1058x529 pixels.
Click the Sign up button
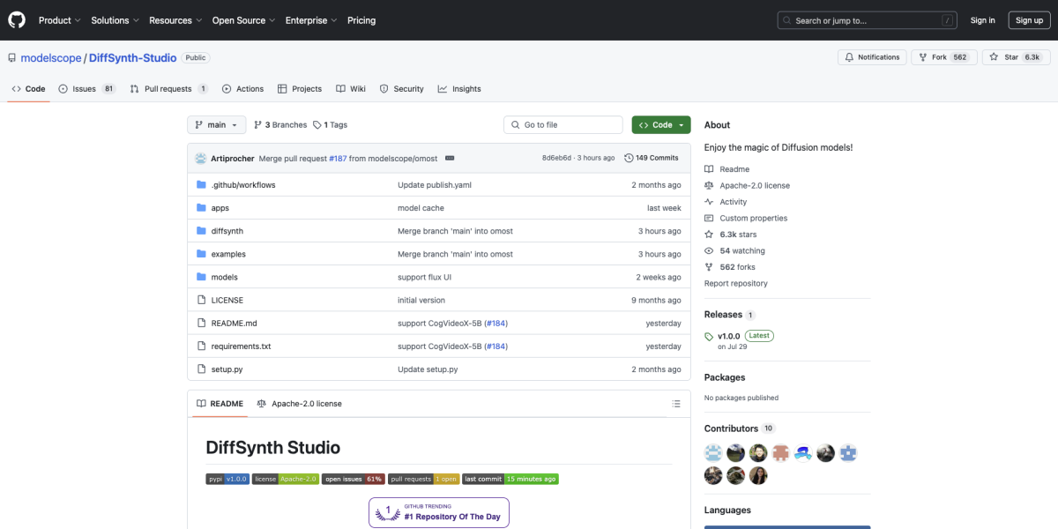pos(1029,20)
